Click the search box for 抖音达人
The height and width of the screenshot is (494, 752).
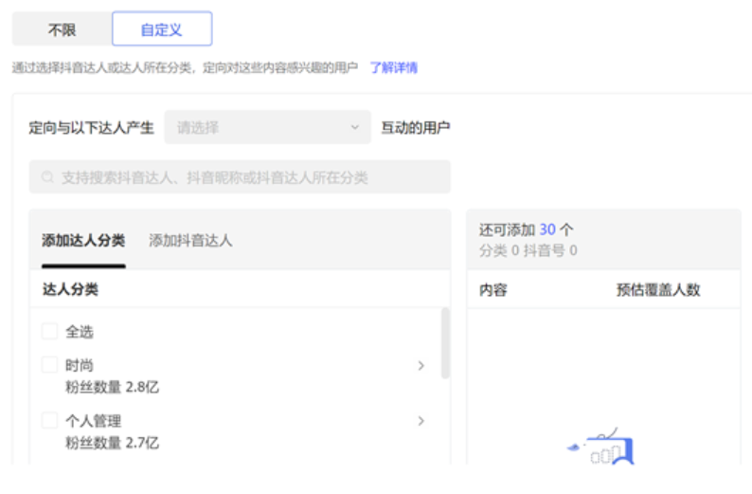(240, 177)
